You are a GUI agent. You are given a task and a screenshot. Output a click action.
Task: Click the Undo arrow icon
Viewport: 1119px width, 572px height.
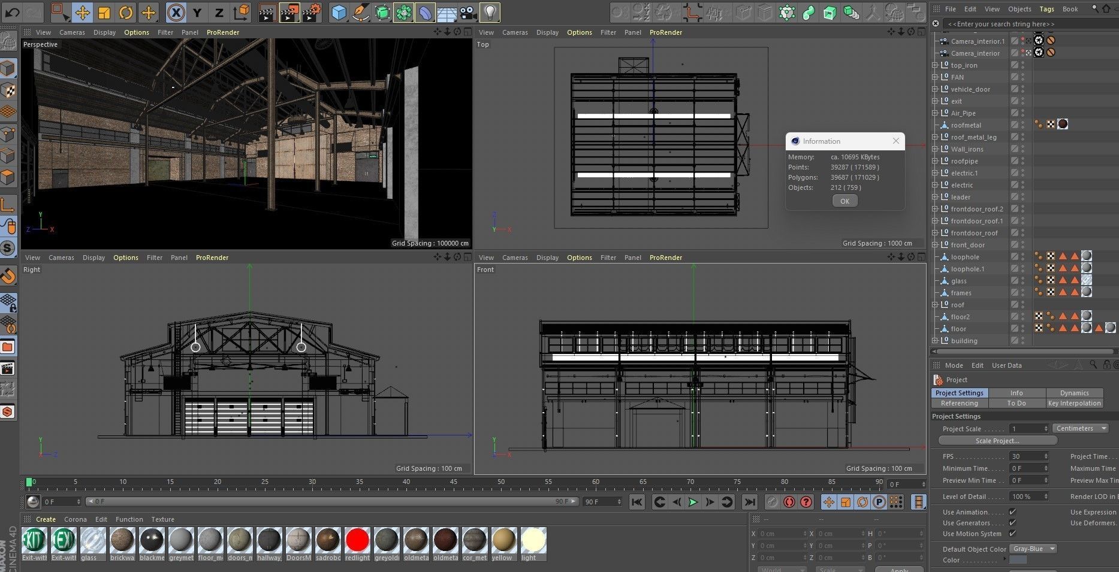(x=12, y=12)
